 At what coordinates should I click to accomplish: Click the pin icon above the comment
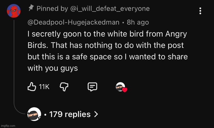[31, 8]
